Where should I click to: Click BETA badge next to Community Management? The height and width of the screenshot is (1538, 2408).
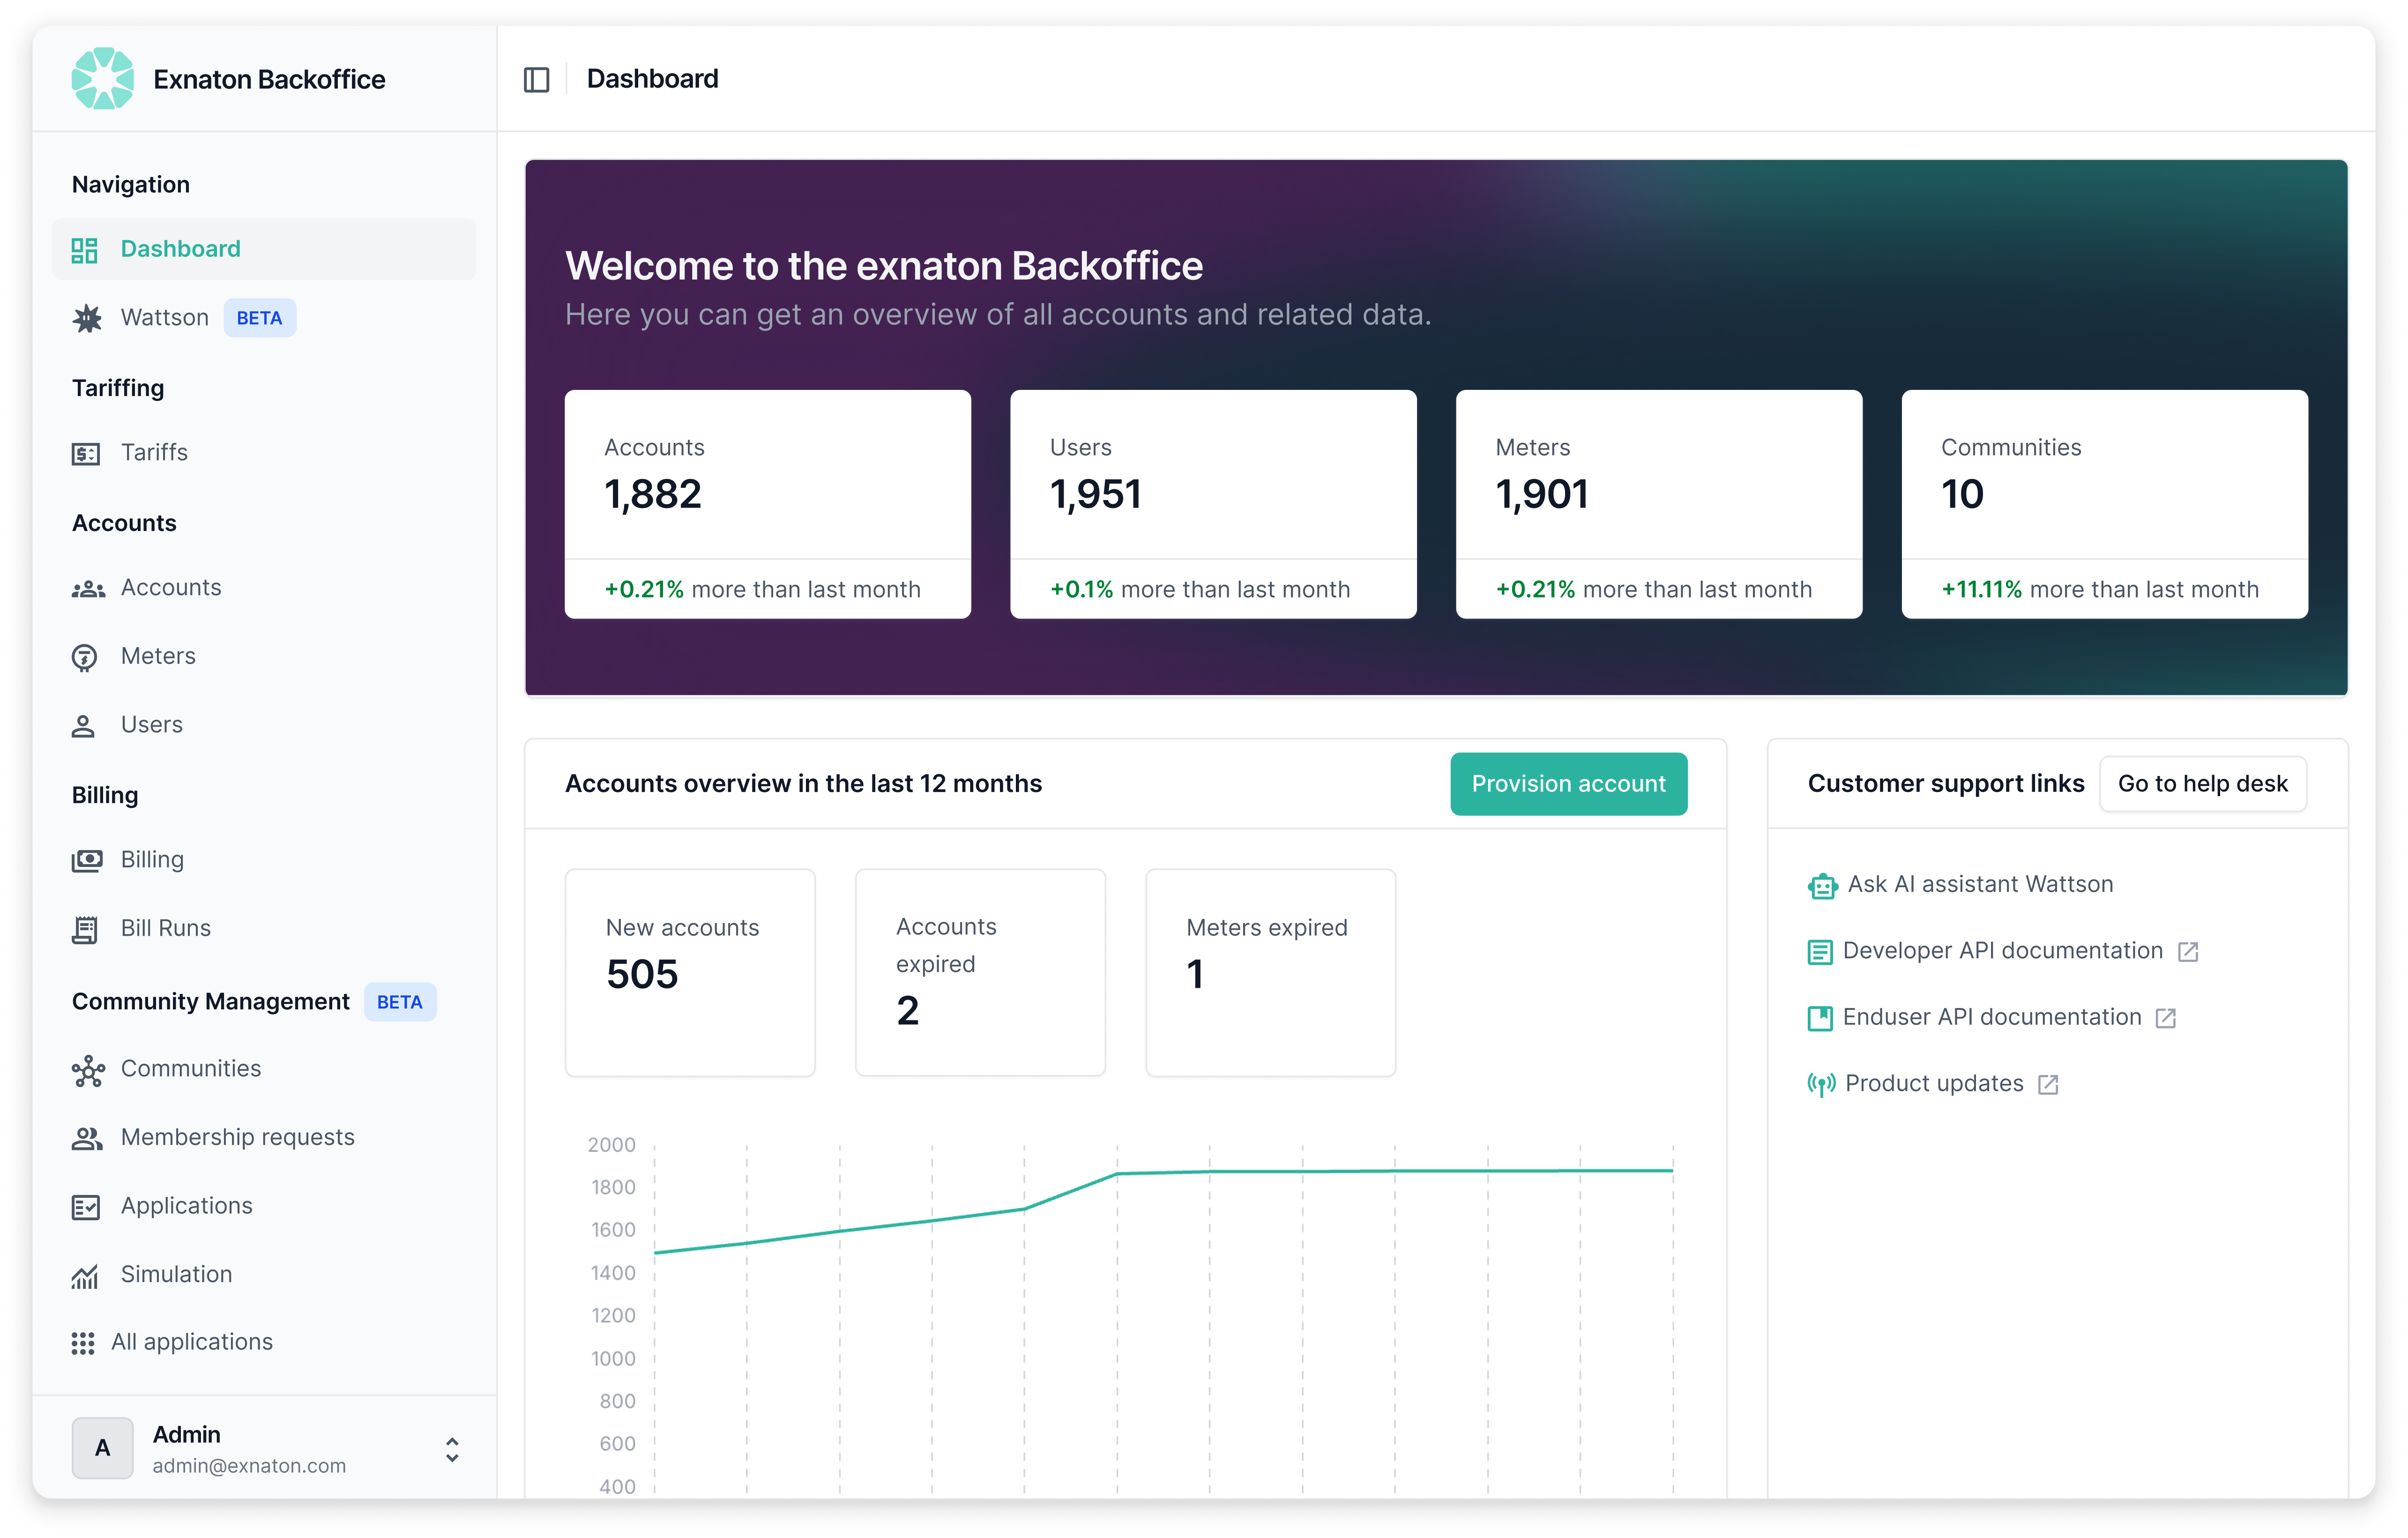click(399, 1002)
